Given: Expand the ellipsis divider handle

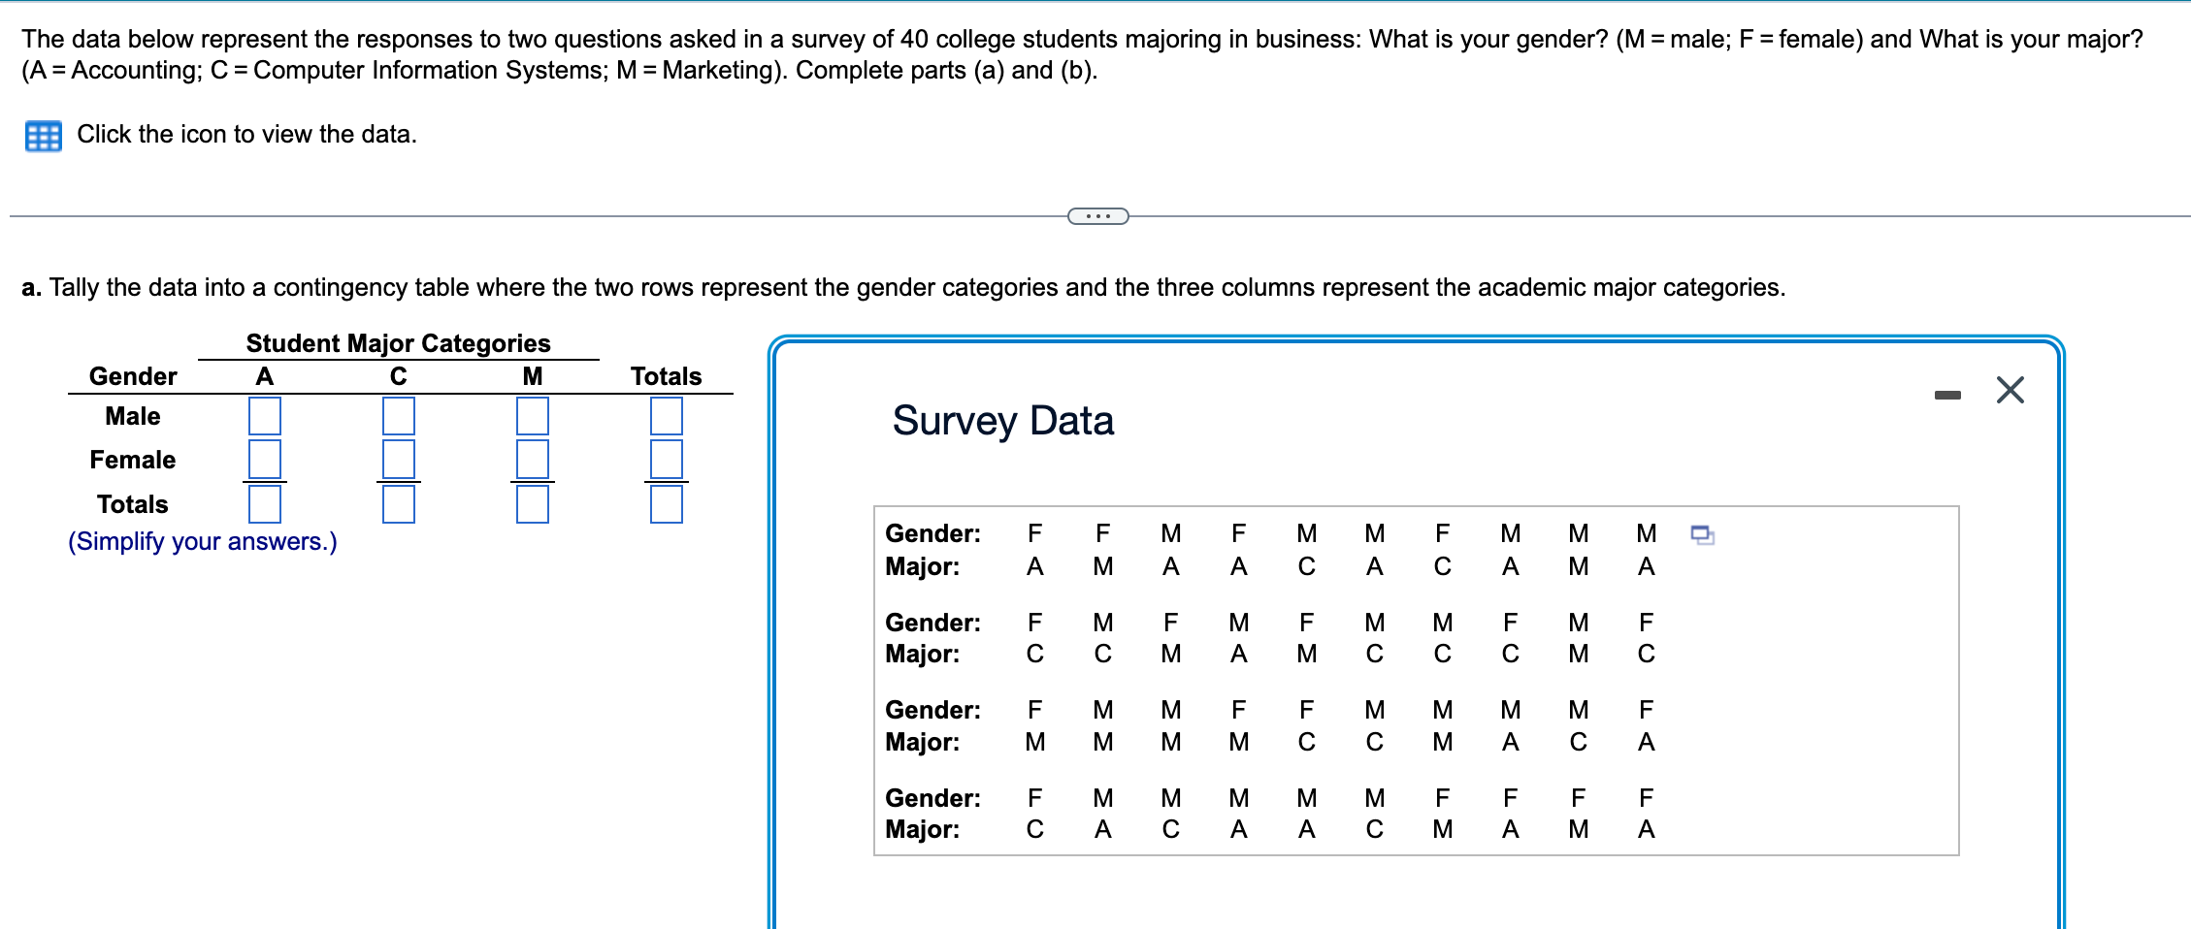Looking at the screenshot, I should pos(1097,216).
